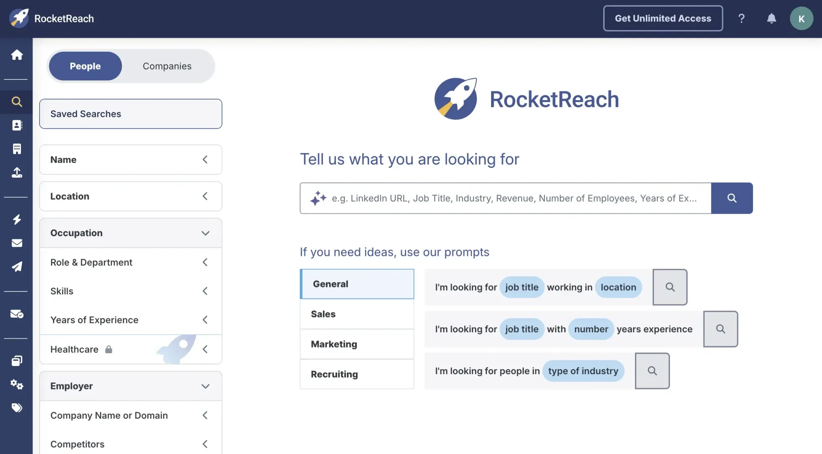Expand the Location filter

pos(131,196)
